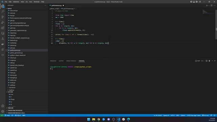Screen dimensions: 217x122
Task: Open notifications bell in status bar
Action: (215, 115)
